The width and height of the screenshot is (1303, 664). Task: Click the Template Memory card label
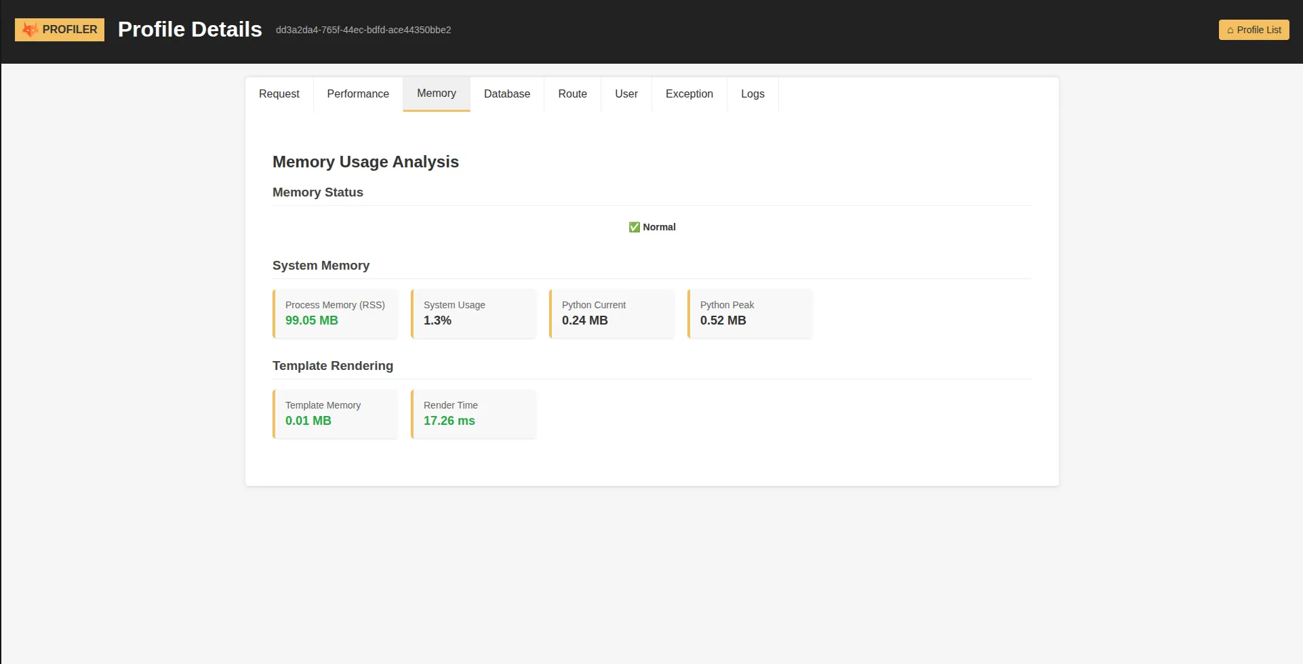click(x=323, y=405)
